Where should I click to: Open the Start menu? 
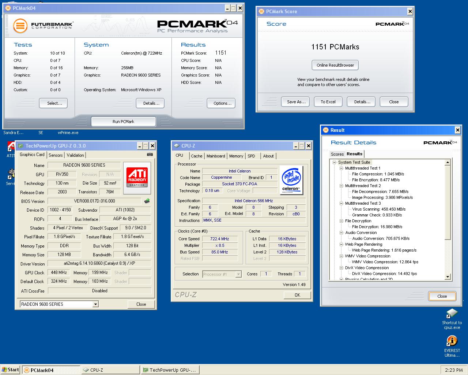point(10,370)
